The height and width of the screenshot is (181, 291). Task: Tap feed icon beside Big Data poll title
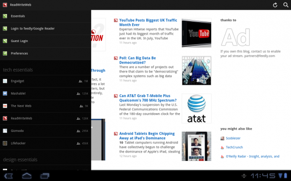click(116, 58)
